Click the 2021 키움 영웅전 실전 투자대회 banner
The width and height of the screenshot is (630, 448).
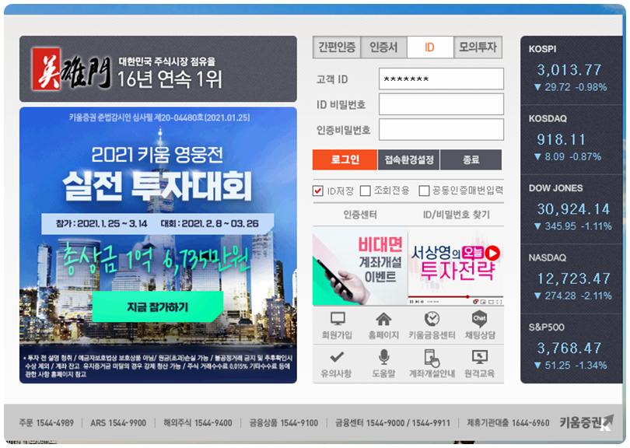pyautogui.click(x=158, y=245)
